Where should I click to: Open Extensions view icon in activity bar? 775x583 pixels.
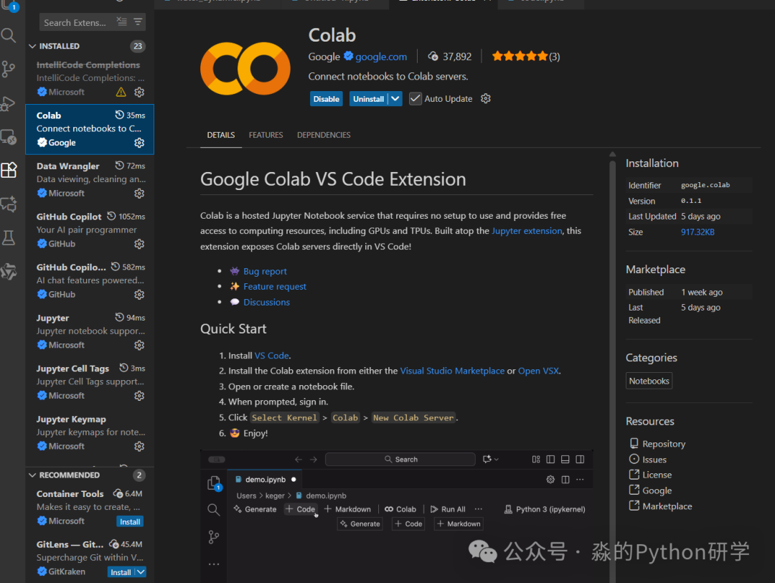9,170
